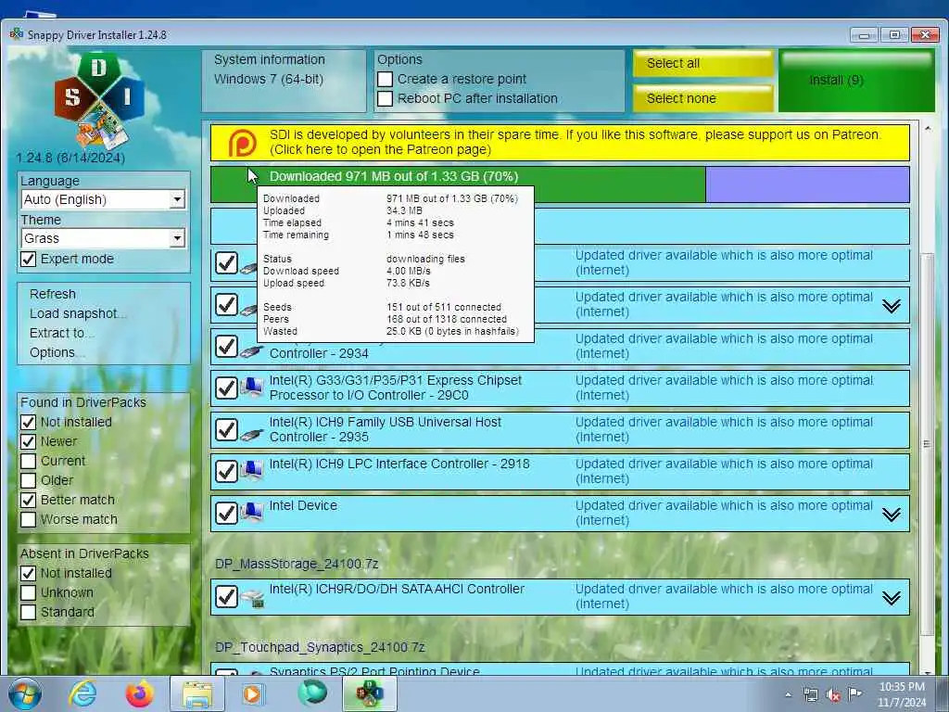Open the Language dropdown
949x712 pixels.
(103, 199)
